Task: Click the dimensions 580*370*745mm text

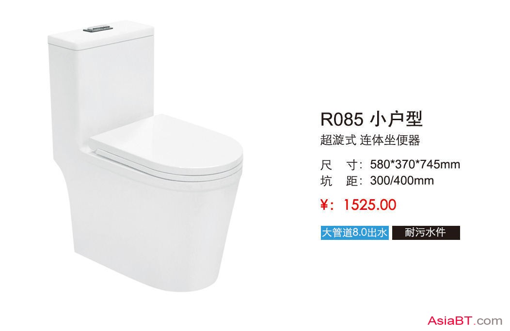Action: click(415, 164)
